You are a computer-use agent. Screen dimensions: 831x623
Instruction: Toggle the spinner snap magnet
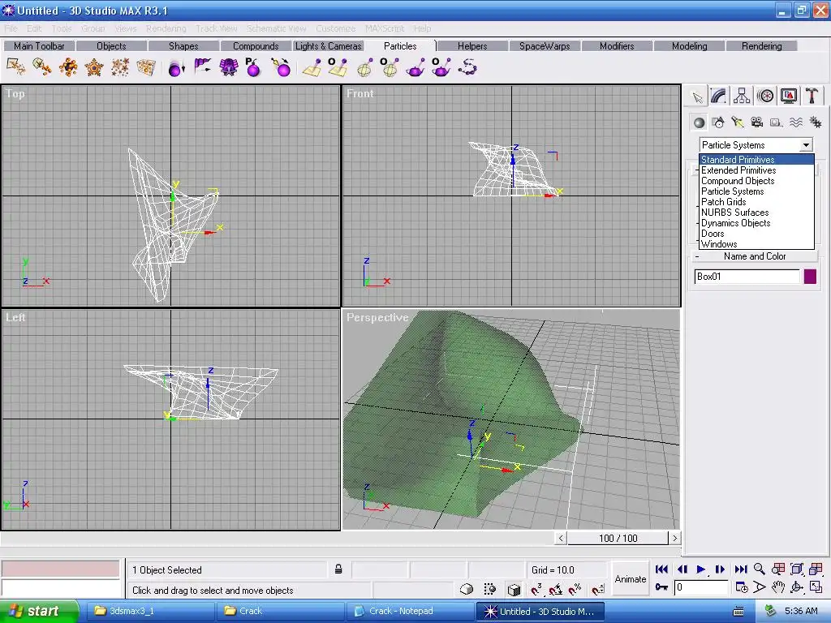pos(598,589)
